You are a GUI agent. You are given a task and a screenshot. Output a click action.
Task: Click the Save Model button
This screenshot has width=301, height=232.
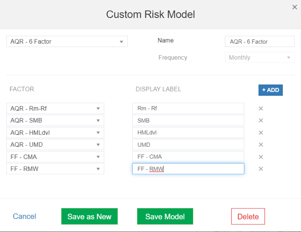coord(165,216)
